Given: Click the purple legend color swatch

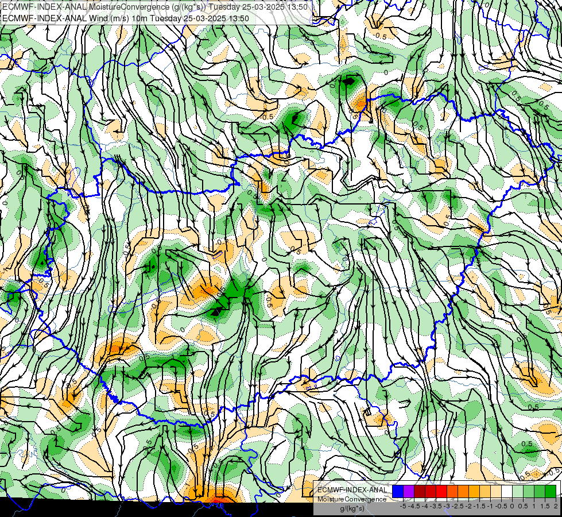Looking at the screenshot, I should pos(409,491).
